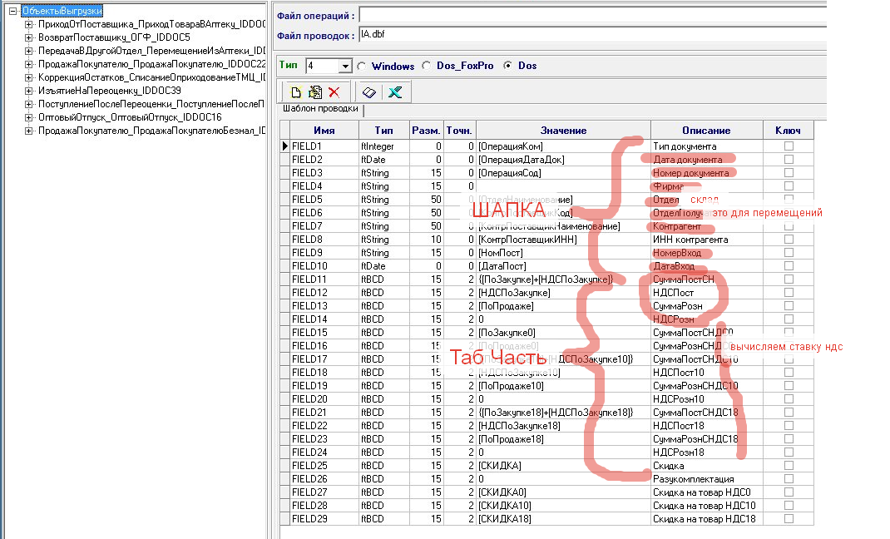Expand the ИзъятиеНаПереоценку_IDDOC39 tree node
890x539 pixels.
[x=29, y=91]
